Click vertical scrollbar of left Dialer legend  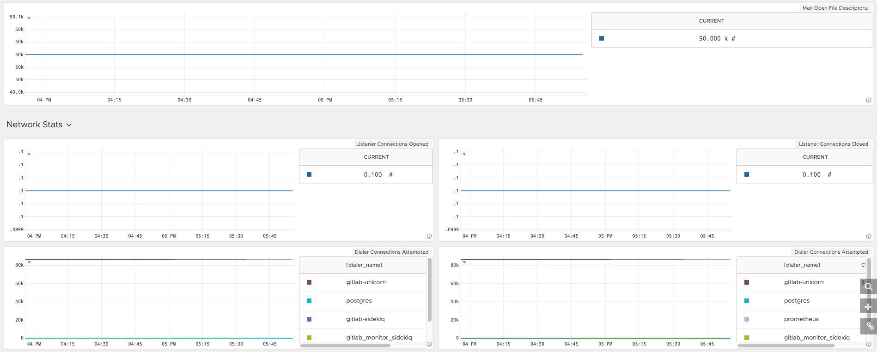430,290
